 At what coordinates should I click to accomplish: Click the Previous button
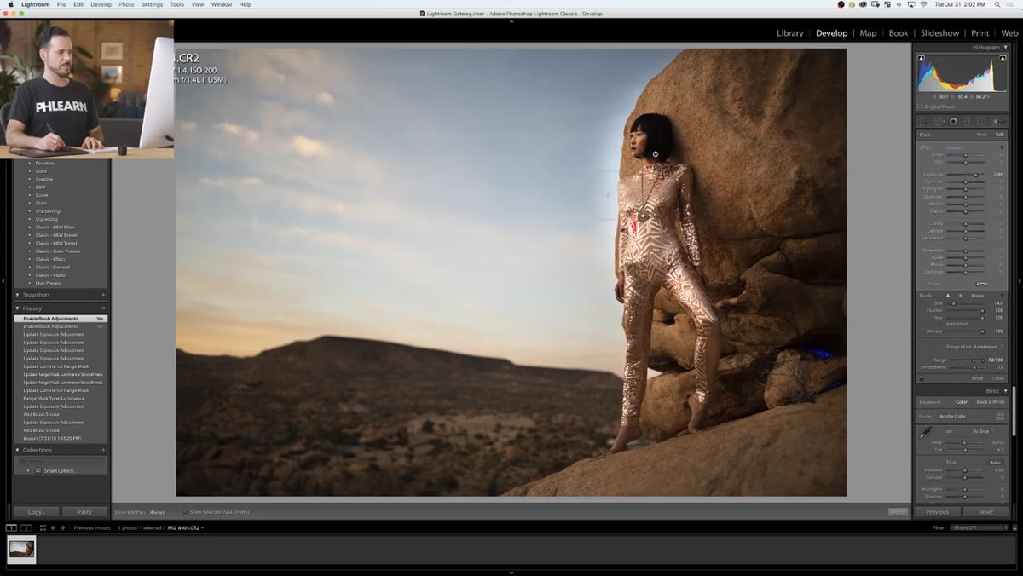(937, 512)
